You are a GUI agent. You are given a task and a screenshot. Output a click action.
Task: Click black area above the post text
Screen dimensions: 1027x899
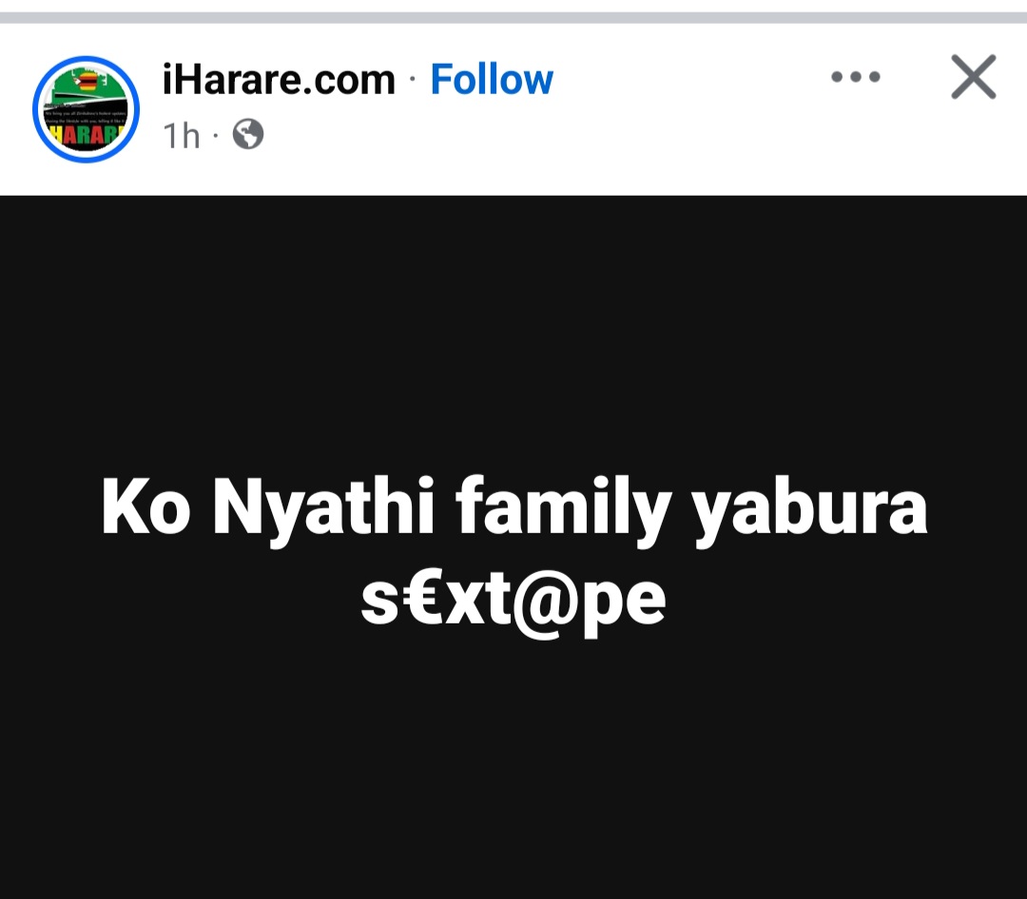pos(513,334)
